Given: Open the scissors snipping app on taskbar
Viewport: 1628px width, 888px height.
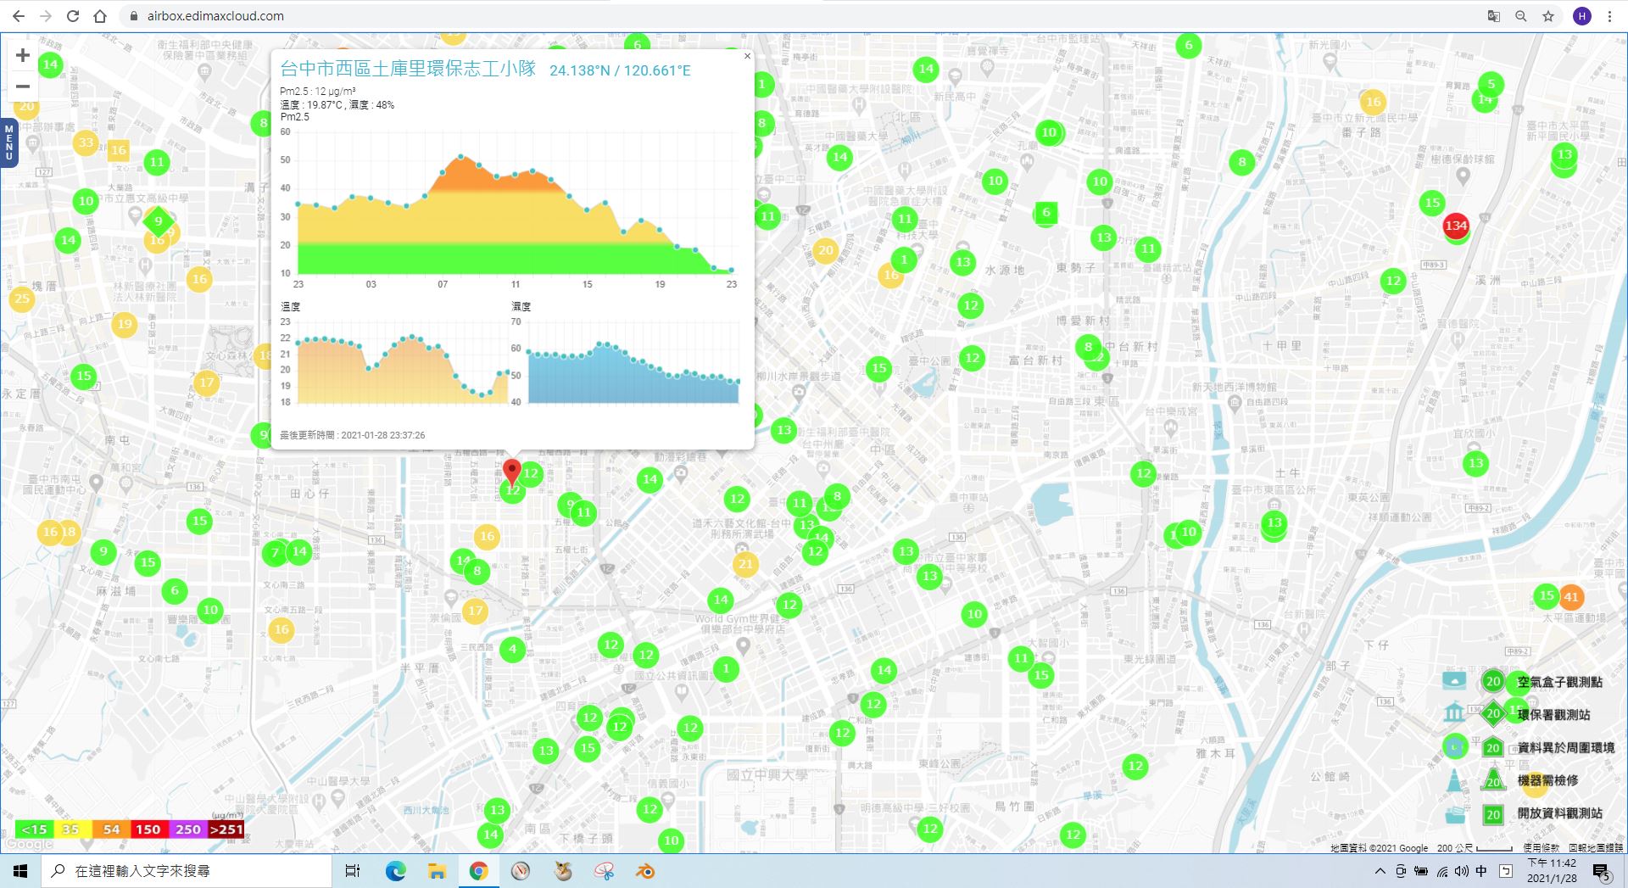Looking at the screenshot, I should click(604, 871).
